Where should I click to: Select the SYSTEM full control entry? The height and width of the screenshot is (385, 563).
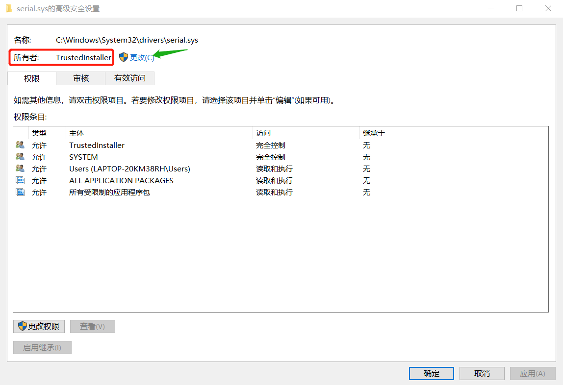[x=147, y=156]
